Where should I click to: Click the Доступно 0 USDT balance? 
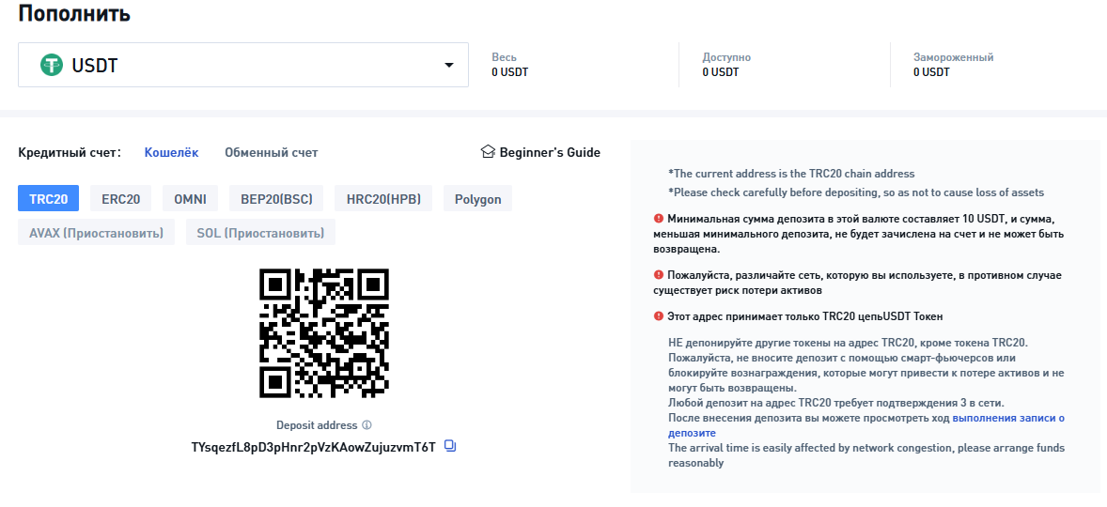726,65
